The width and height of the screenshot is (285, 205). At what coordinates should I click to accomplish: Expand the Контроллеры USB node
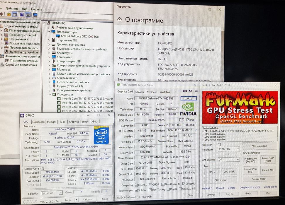(x=49, y=61)
